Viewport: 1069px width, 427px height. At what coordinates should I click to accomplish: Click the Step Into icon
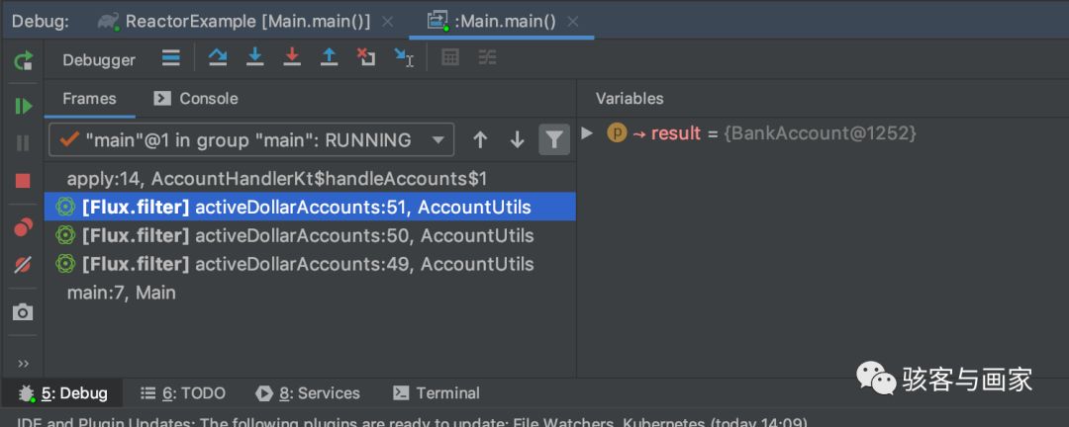pyautogui.click(x=254, y=58)
